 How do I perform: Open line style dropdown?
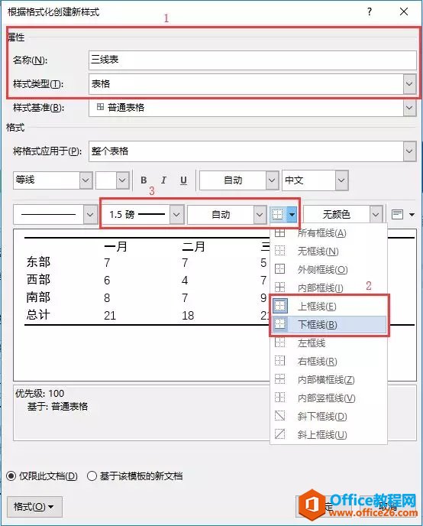click(90, 214)
